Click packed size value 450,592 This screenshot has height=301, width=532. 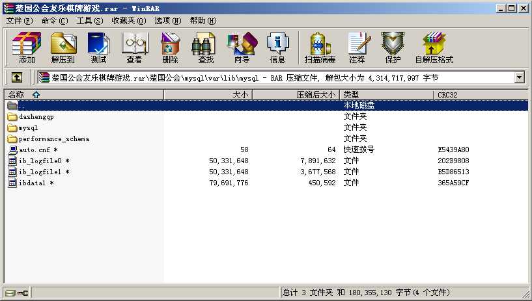pyautogui.click(x=322, y=183)
